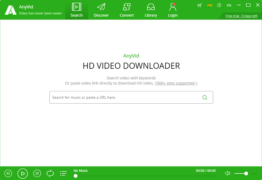Skip to the next track

(37, 173)
